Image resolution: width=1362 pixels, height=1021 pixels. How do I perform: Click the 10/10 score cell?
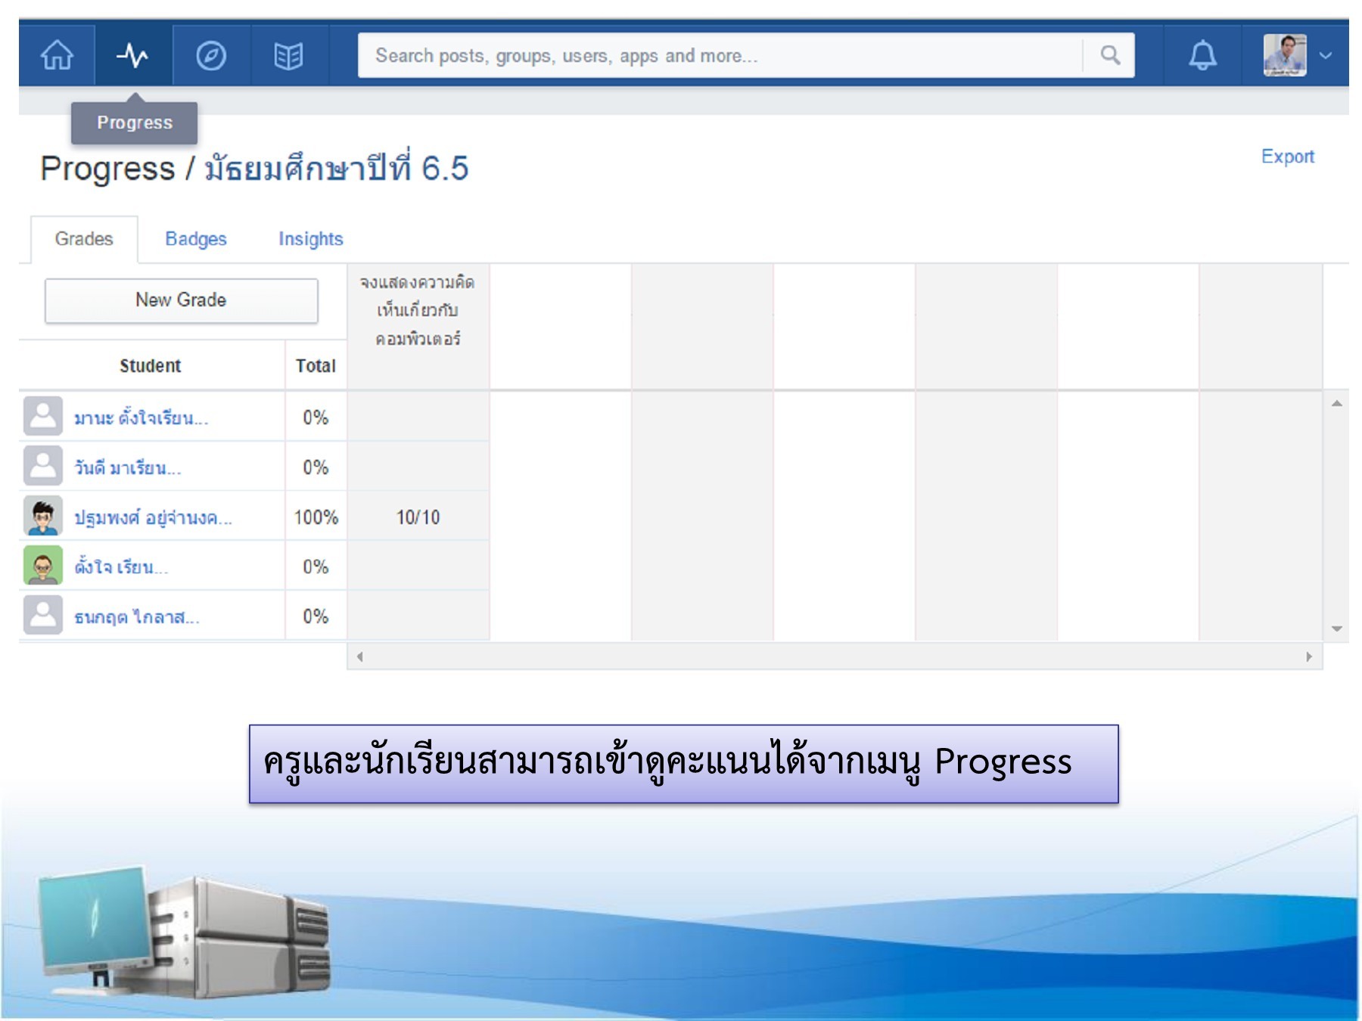[417, 517]
